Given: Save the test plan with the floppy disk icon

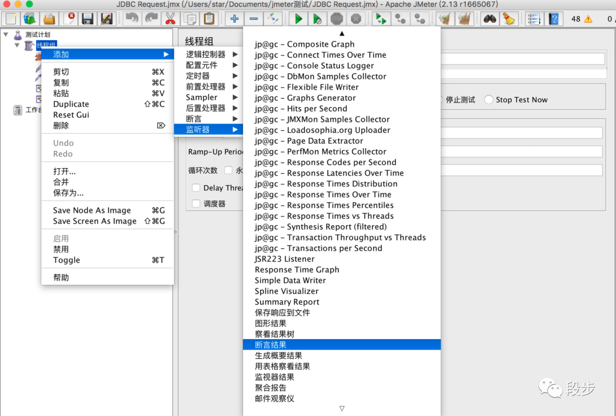Looking at the screenshot, I should [x=87, y=18].
